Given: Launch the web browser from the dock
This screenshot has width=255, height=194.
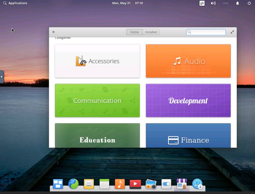Looking at the screenshot, I should 73,184.
